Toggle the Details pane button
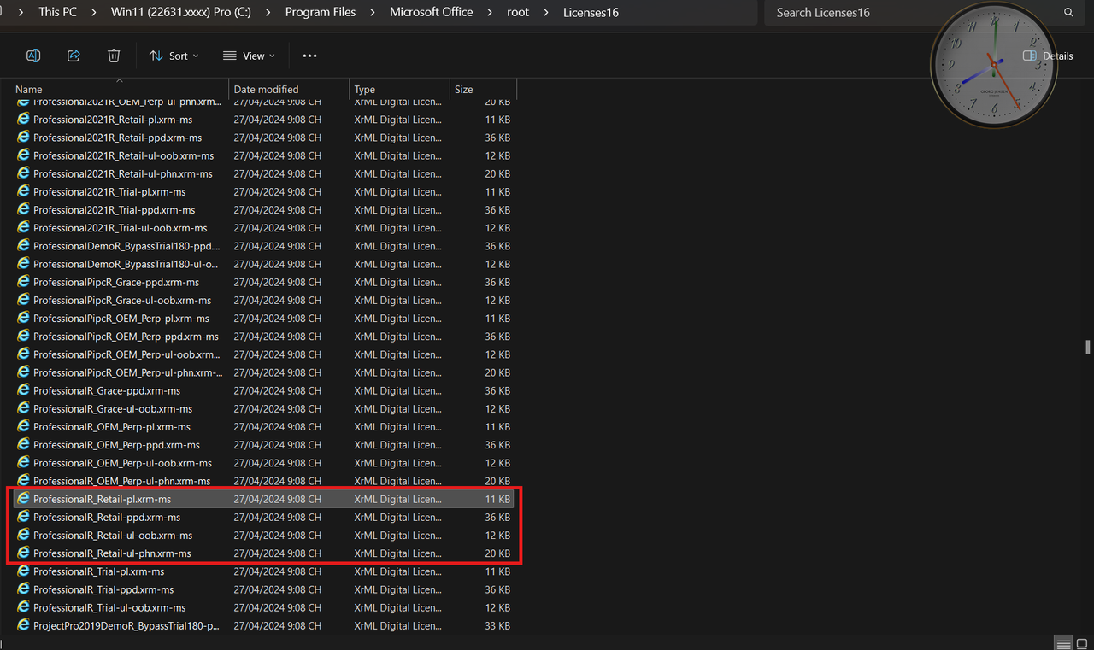Image resolution: width=1094 pixels, height=650 pixels. click(x=1048, y=56)
